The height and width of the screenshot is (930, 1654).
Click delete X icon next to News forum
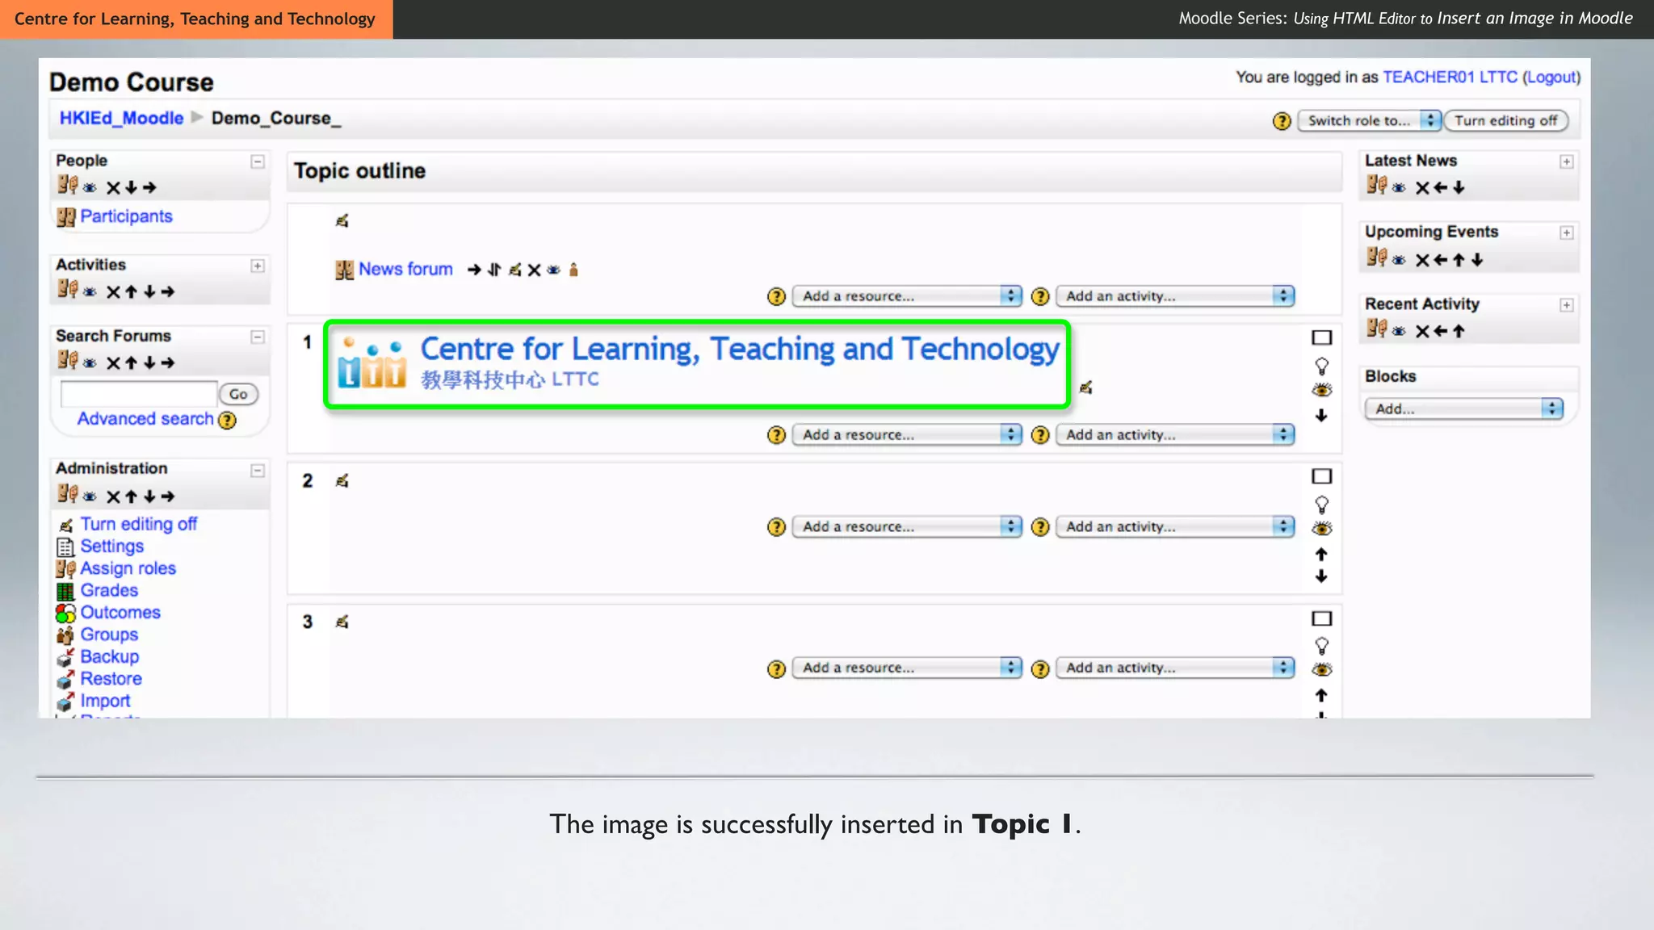534,270
